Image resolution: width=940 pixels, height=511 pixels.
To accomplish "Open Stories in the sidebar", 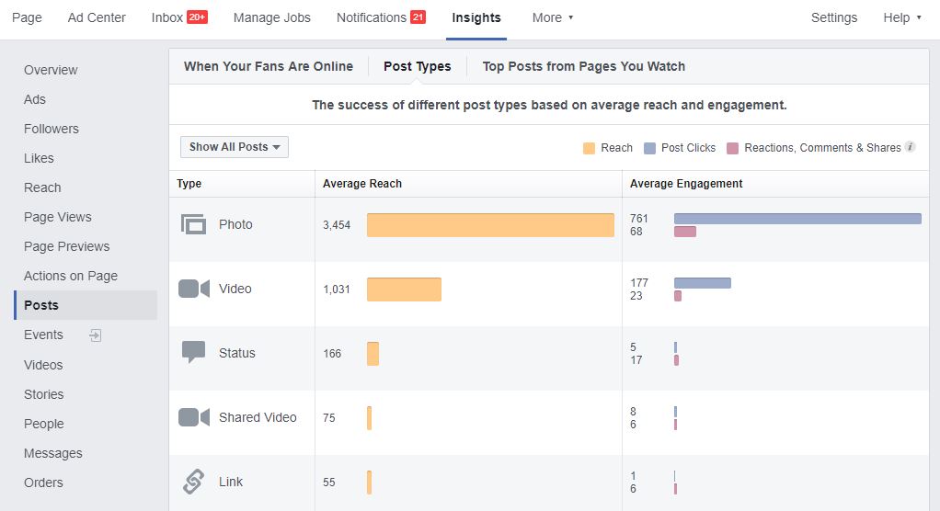I will coord(44,394).
